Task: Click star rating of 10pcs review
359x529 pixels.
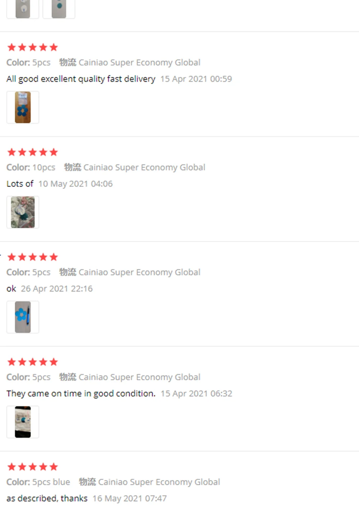Action: click(x=33, y=152)
